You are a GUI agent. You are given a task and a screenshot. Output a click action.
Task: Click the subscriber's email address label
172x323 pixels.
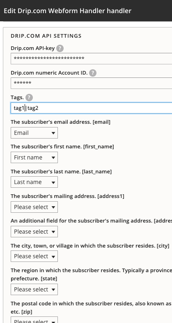coord(60,122)
